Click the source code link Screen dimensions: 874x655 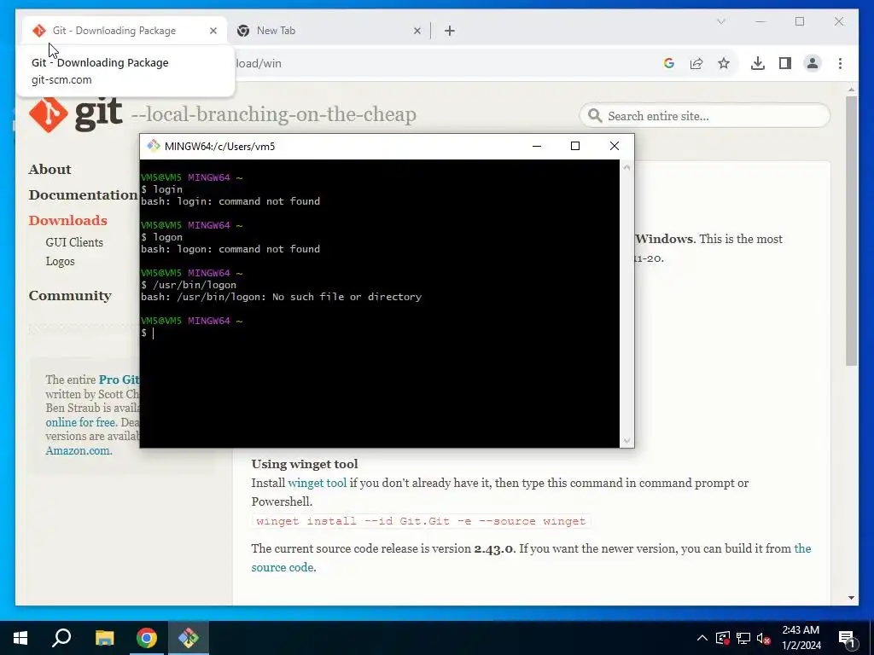pos(283,567)
